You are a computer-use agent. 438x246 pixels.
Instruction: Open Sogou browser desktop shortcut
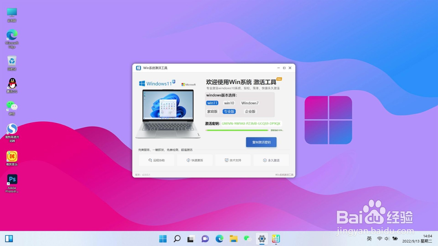tap(12, 133)
